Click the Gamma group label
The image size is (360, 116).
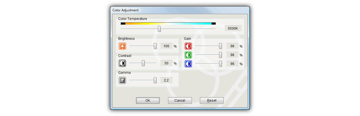[x=125, y=73]
